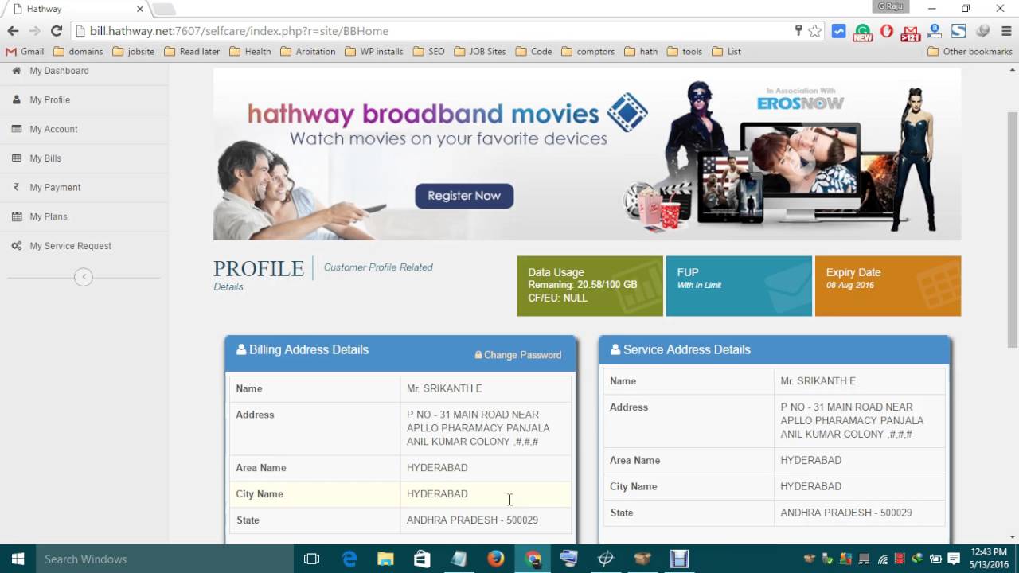Open the FUP With In Limit tile
The height and width of the screenshot is (573, 1019).
point(739,286)
